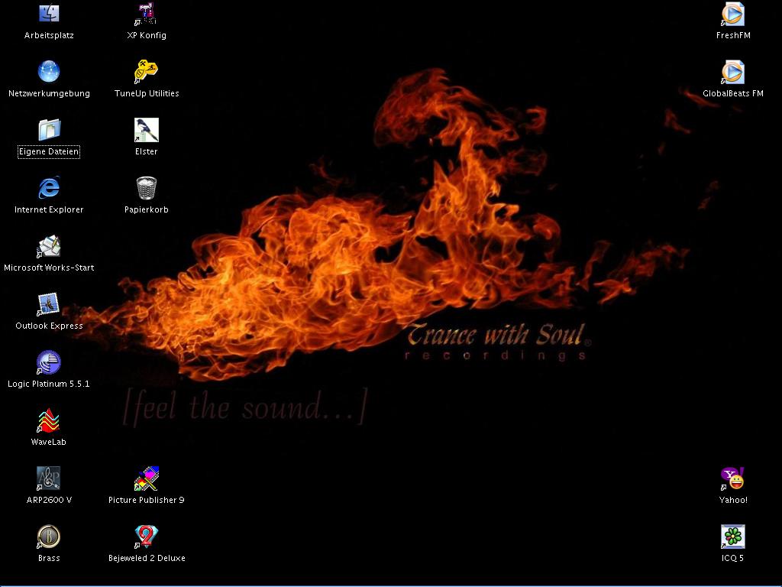Select the Eigene Dateien folder icon
Image resolution: width=782 pixels, height=587 pixels.
click(x=49, y=130)
